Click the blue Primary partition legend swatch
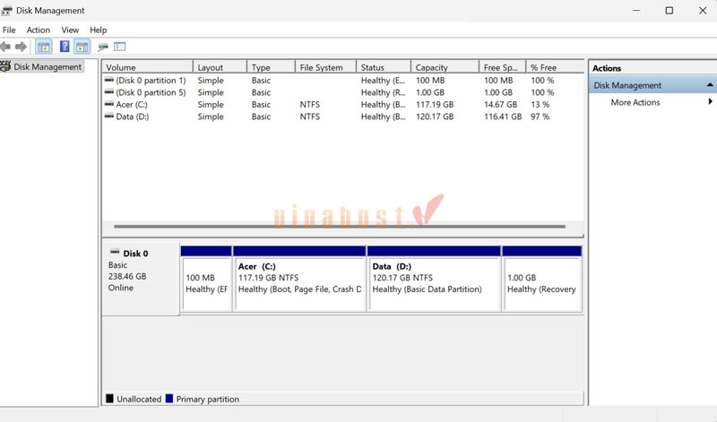This screenshot has width=717, height=422. (169, 398)
